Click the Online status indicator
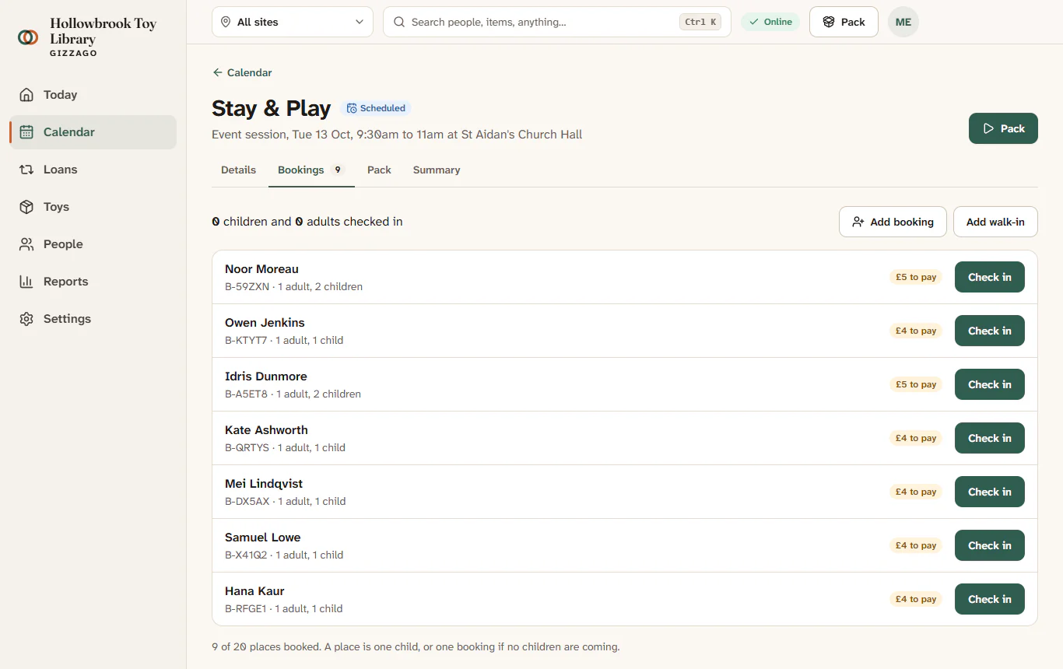1063x669 pixels. pyautogui.click(x=770, y=22)
